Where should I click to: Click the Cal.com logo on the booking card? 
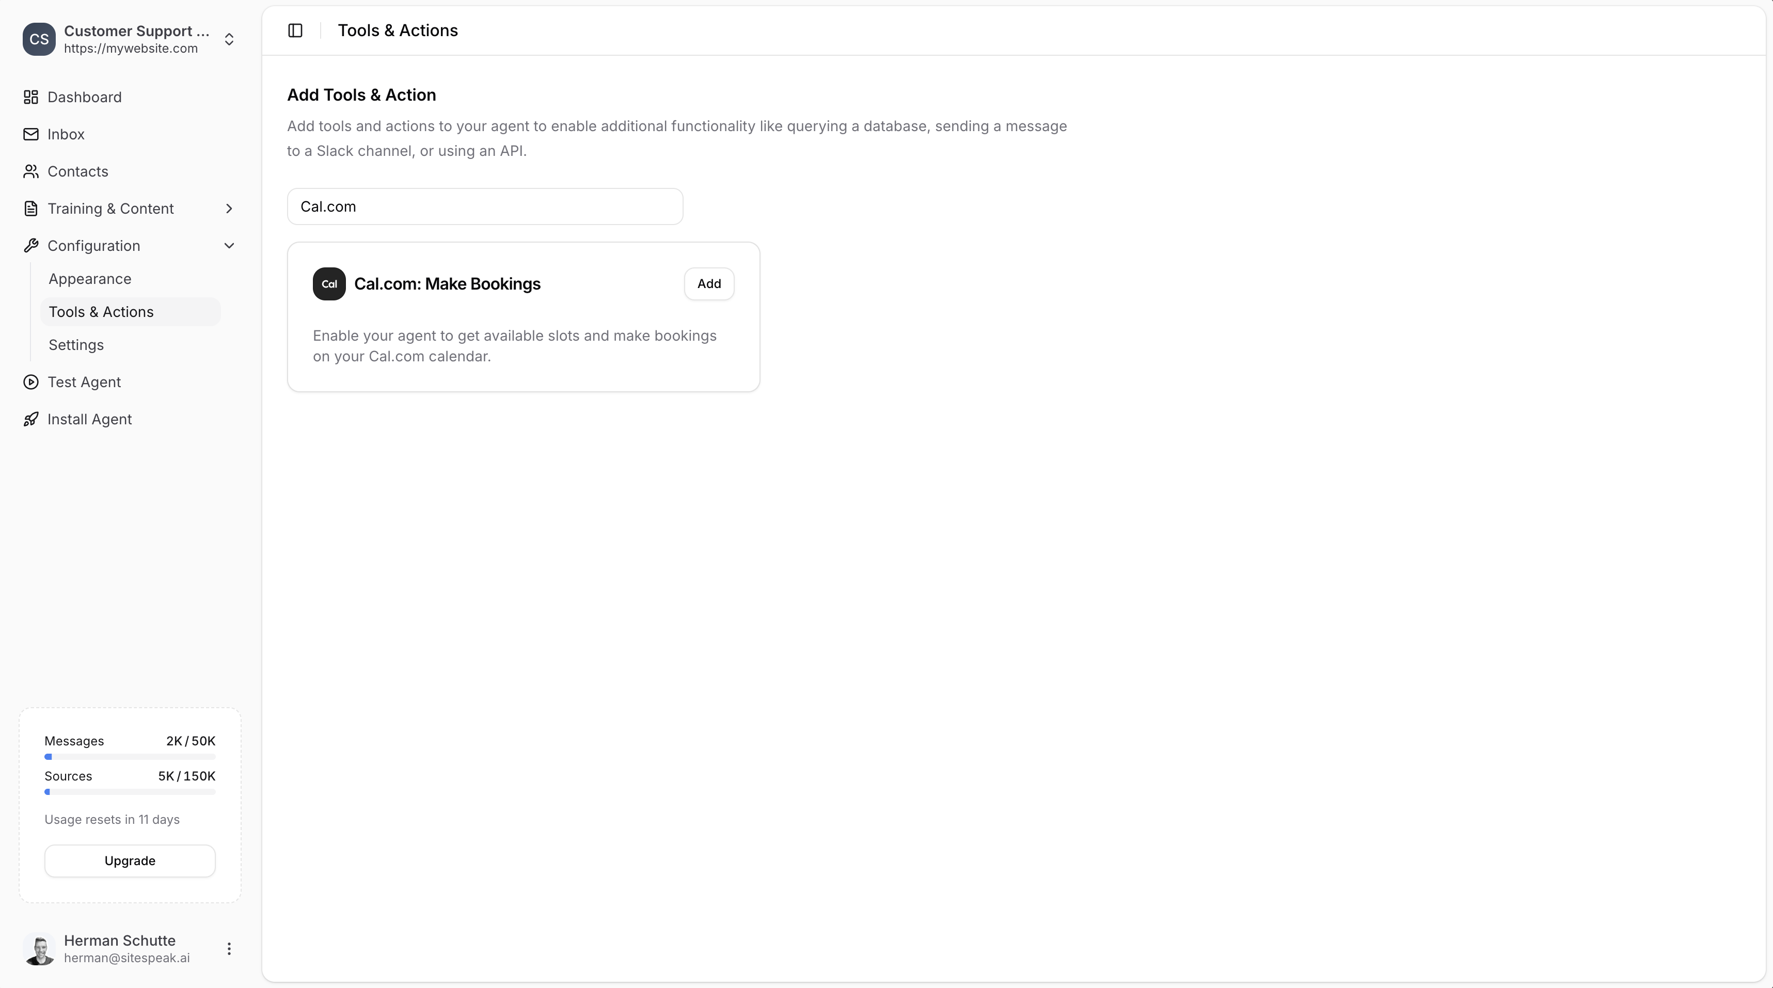point(328,283)
